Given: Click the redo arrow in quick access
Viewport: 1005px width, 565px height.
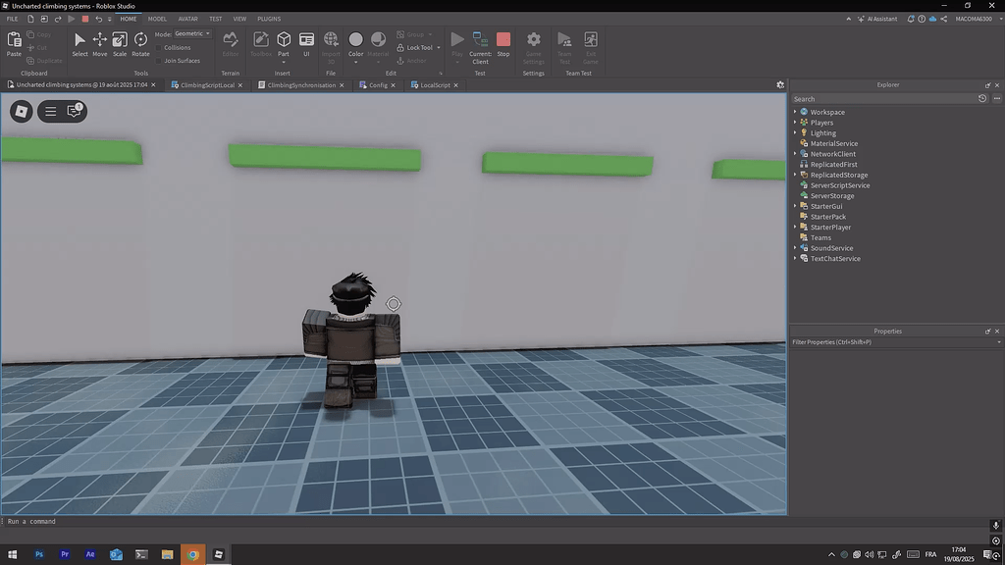Looking at the screenshot, I should click(x=58, y=19).
